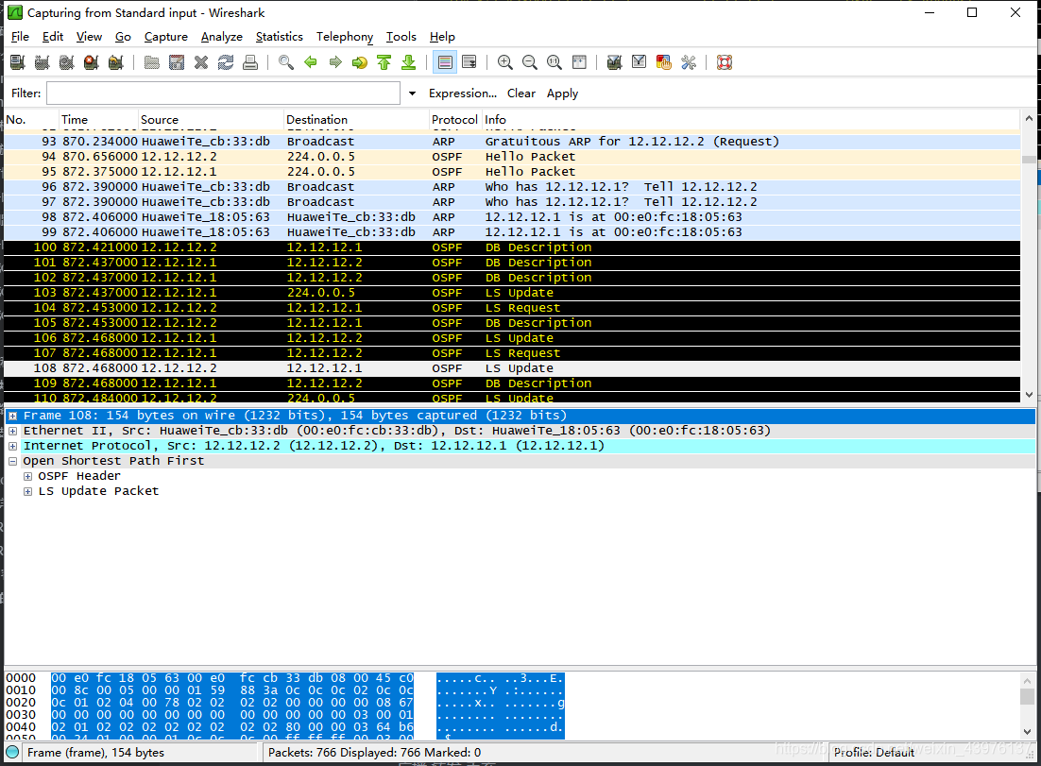Screen dimensions: 1041x766
Task: Select packet 104 LS Request row
Action: (512, 307)
